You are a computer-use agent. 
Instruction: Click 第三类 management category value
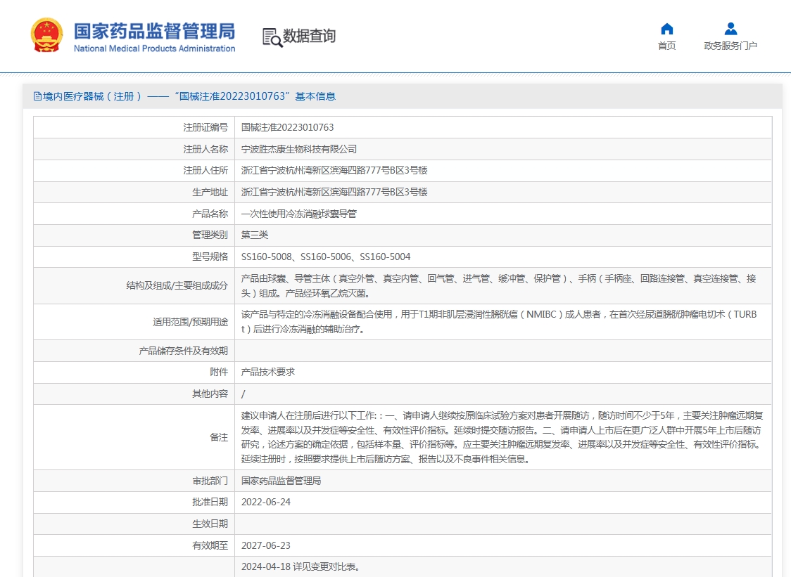click(x=255, y=235)
